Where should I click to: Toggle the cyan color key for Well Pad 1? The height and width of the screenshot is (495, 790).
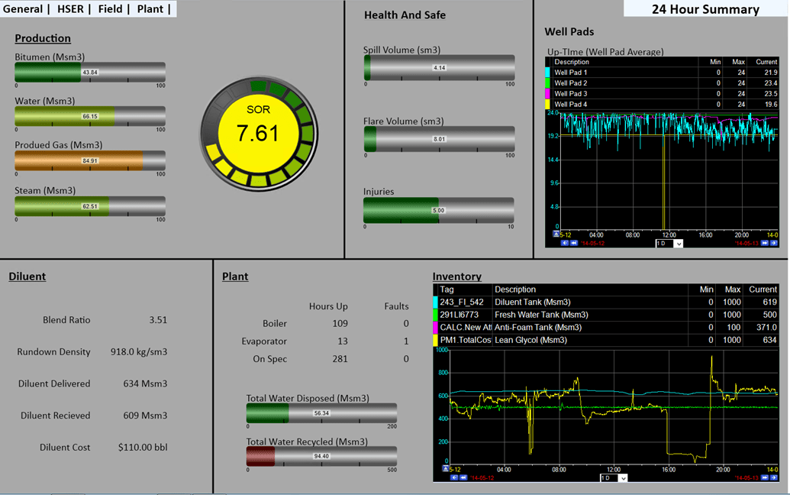click(x=548, y=72)
